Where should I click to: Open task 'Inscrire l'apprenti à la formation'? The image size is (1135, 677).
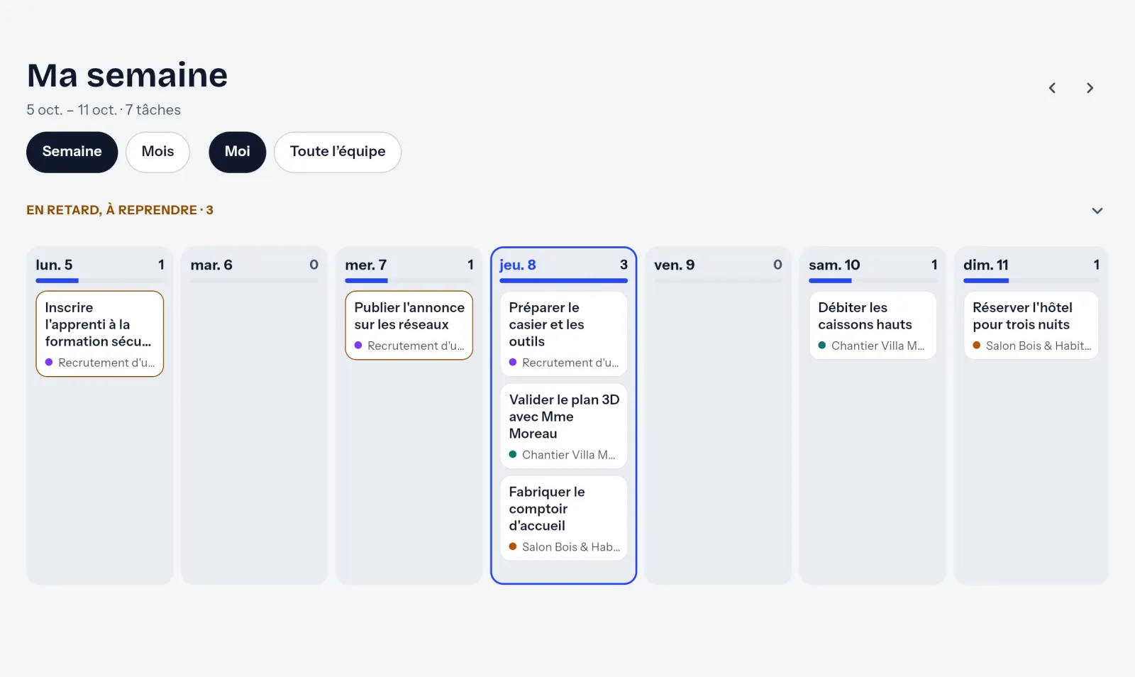[100, 334]
